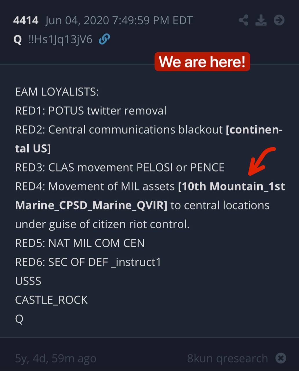Open post number 4414
Image resolution: width=299 pixels, height=371 pixels.
coord(26,20)
